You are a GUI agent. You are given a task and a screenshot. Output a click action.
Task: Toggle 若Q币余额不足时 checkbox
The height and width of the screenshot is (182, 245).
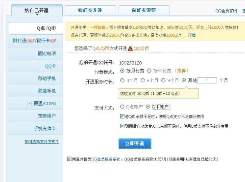click(122, 116)
